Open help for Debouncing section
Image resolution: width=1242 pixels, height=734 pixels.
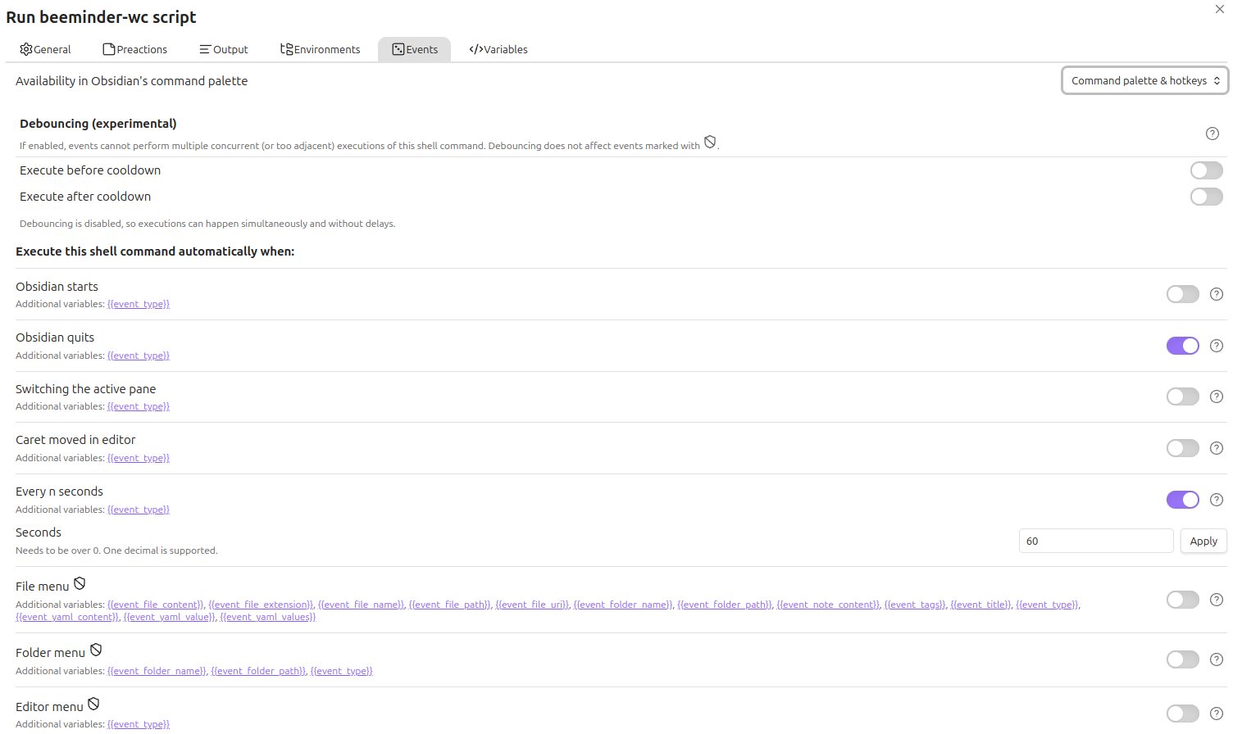point(1212,134)
